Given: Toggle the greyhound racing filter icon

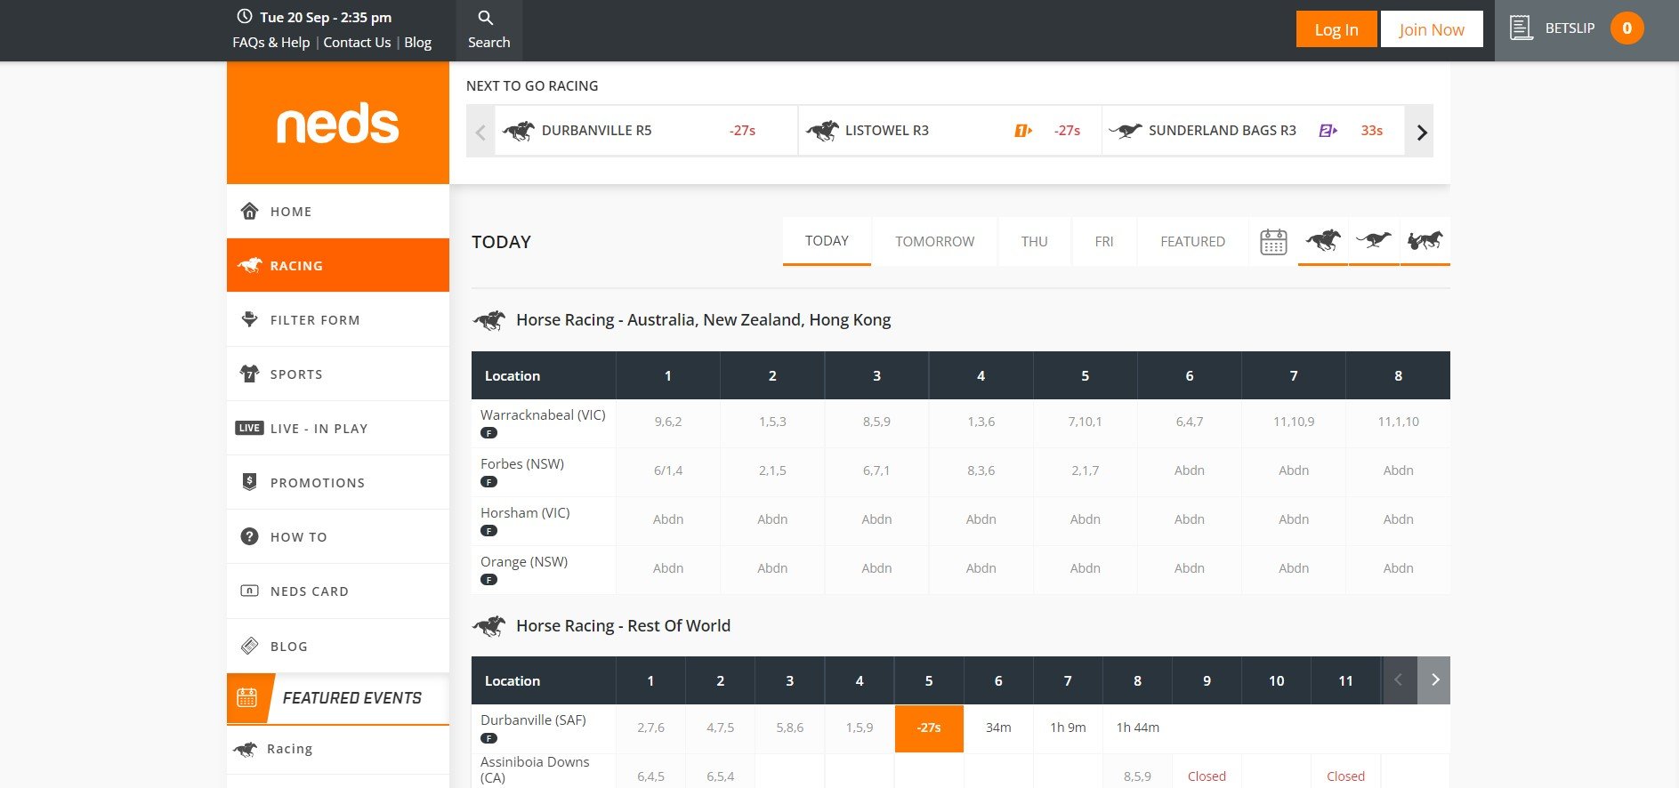Looking at the screenshot, I should click(x=1374, y=240).
